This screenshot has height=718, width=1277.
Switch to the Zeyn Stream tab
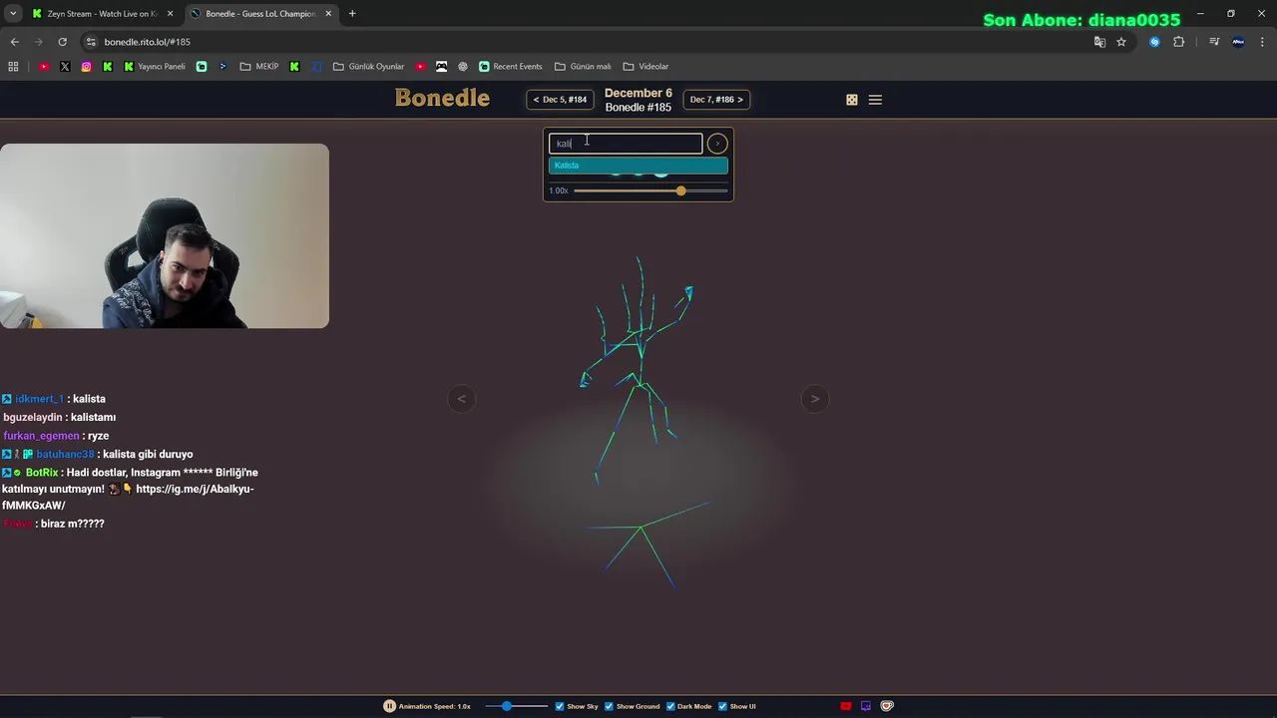tap(101, 14)
